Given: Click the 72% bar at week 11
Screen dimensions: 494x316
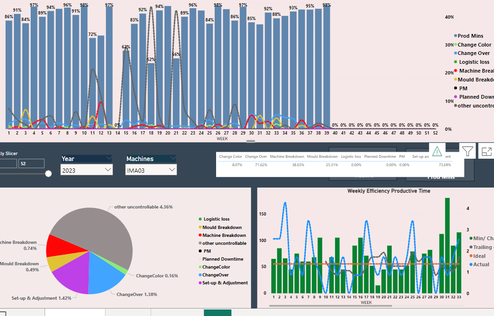Looking at the screenshot, I should click(92, 83).
